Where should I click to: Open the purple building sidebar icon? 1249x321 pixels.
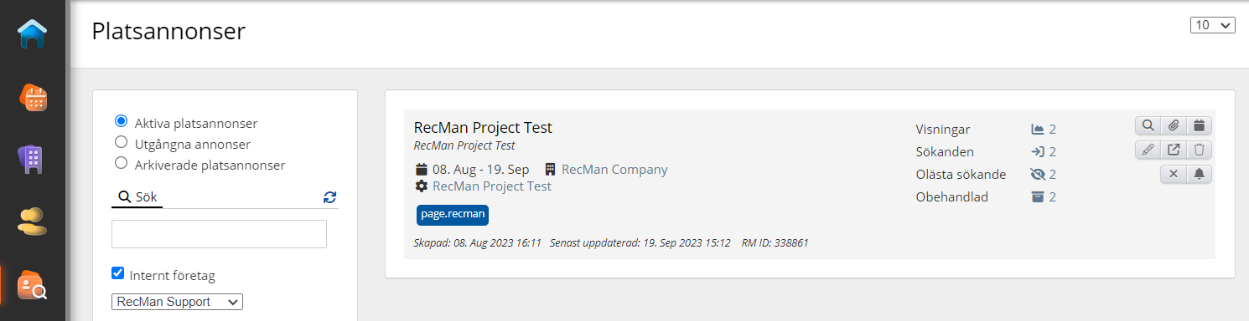33,159
